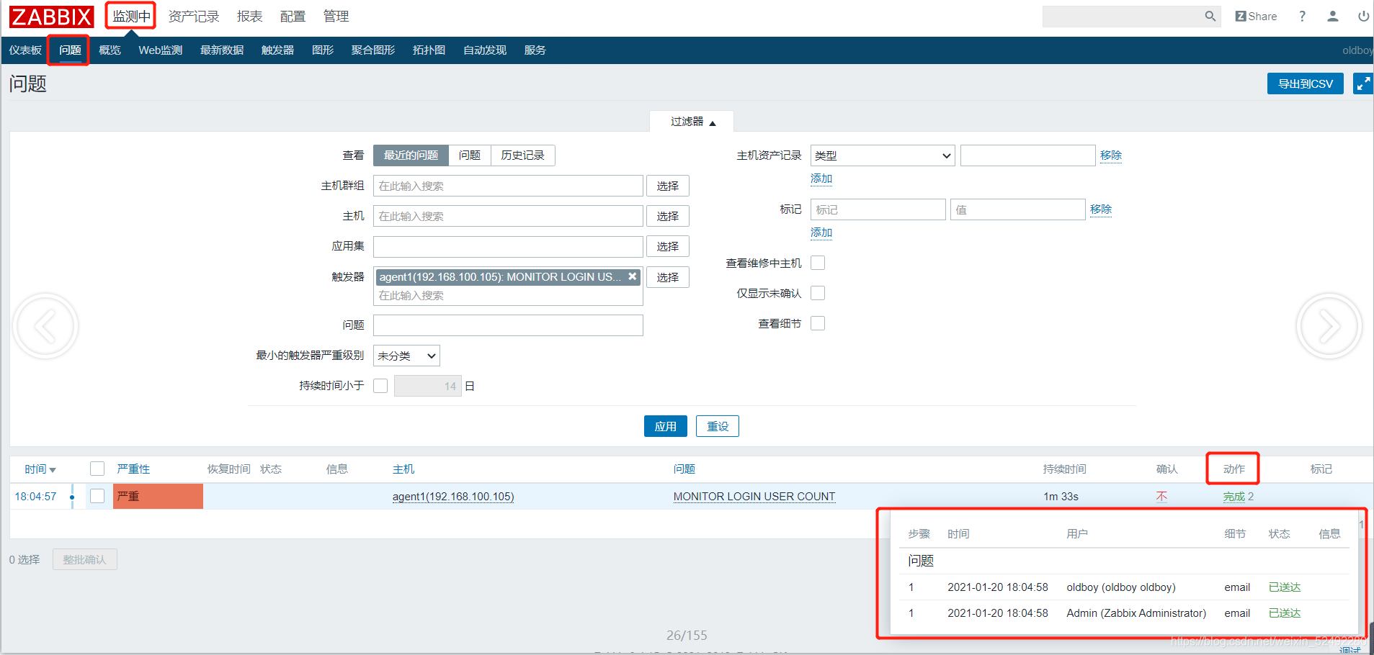Click 移除 link for 主机资产记录
Image resolution: width=1374 pixels, height=655 pixels.
[x=1111, y=155]
